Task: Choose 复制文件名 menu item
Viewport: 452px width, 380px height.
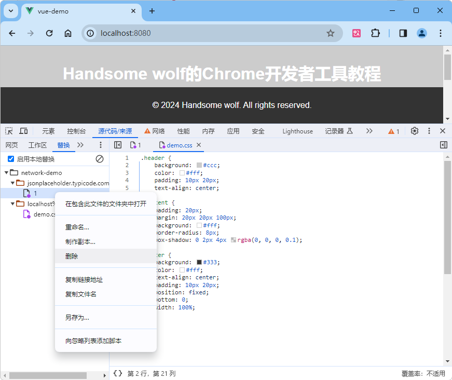Action: [106, 294]
